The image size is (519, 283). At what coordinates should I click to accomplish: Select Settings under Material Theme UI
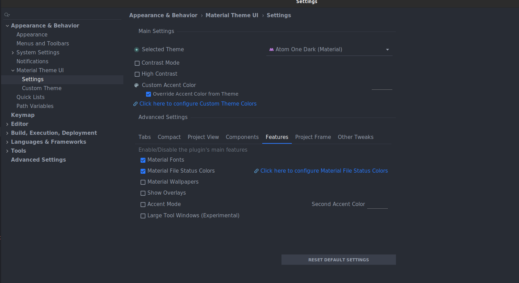coord(62,79)
